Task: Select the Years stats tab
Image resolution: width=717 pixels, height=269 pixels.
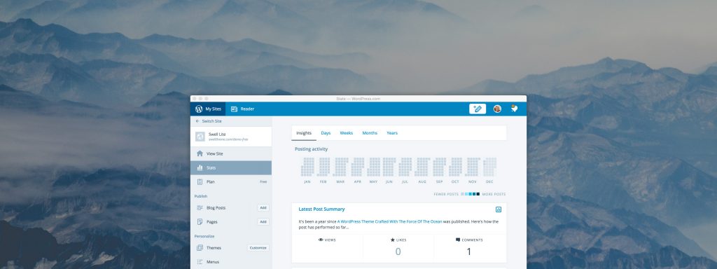Action: click(x=392, y=133)
